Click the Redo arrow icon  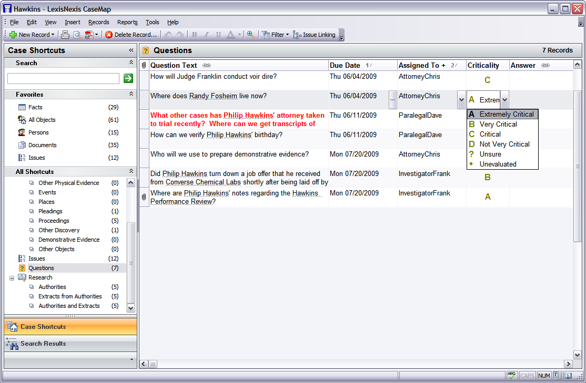pyautogui.click(x=180, y=35)
